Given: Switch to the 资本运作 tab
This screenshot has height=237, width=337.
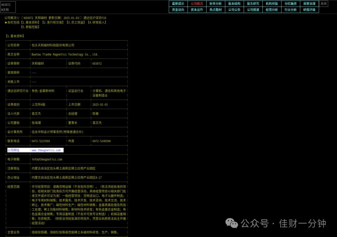Looking at the screenshot, I should (x=197, y=10).
